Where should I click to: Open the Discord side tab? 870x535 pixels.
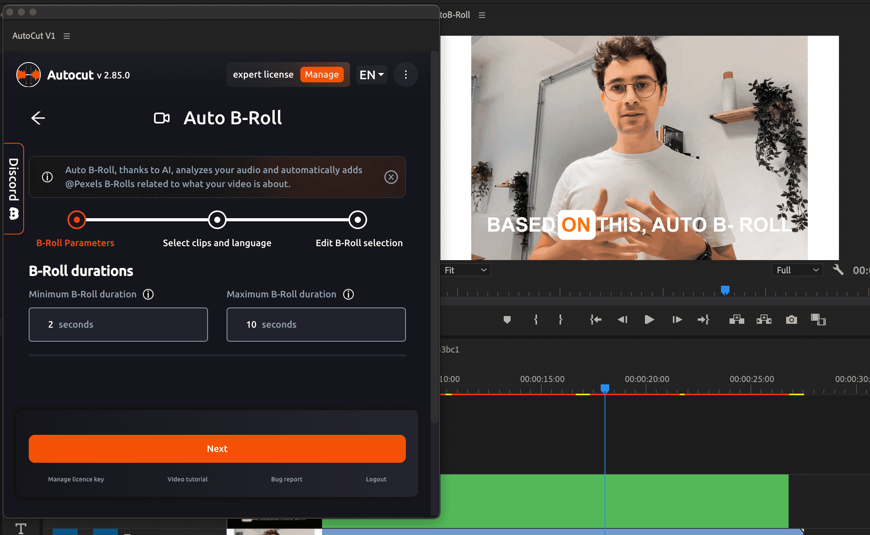[x=14, y=189]
